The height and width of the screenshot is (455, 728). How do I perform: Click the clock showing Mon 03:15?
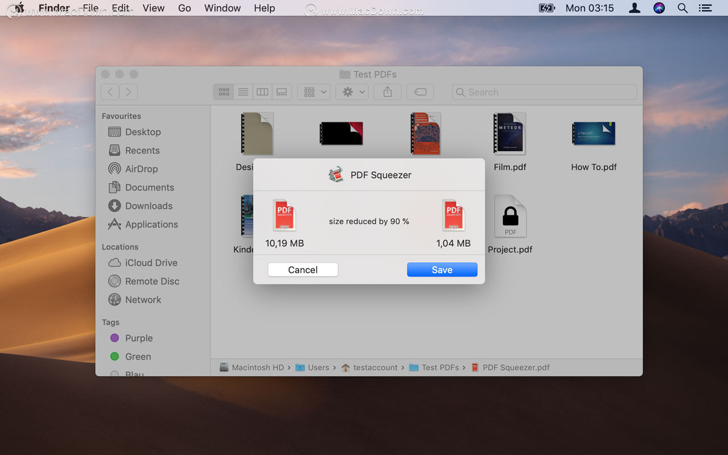[x=590, y=8]
